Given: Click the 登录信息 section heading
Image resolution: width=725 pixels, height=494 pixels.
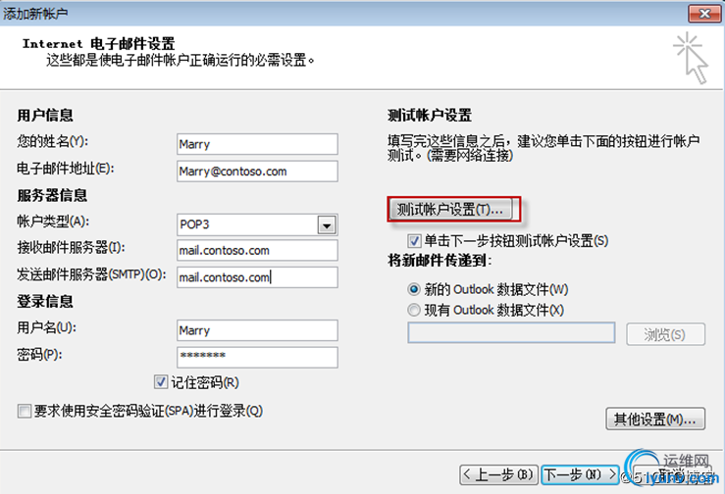Looking at the screenshot, I should [45, 301].
